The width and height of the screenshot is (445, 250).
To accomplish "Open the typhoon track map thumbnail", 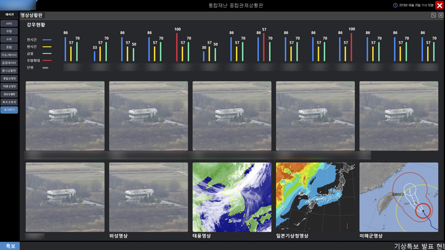I will 399,197.
